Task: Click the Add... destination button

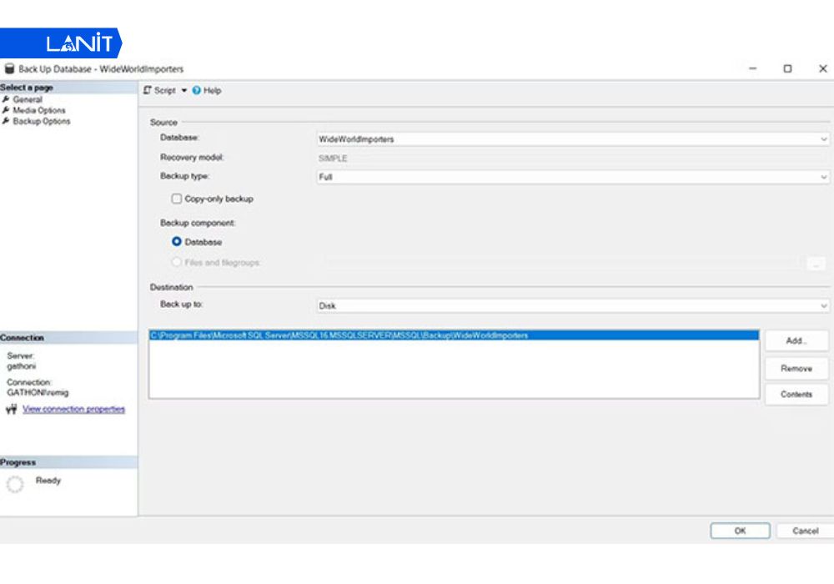Action: click(x=796, y=340)
